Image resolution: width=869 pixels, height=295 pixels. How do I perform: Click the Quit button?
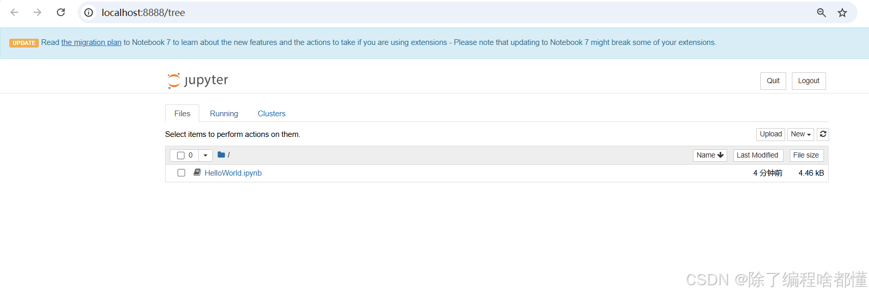pos(773,81)
